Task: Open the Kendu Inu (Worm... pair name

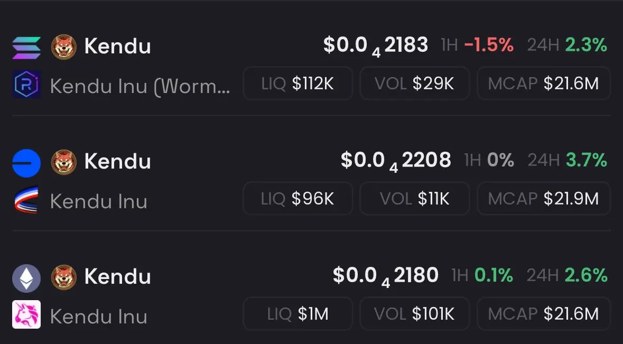Action: (x=140, y=86)
